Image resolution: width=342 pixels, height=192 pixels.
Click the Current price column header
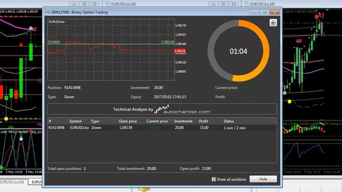pyautogui.click(x=157, y=121)
